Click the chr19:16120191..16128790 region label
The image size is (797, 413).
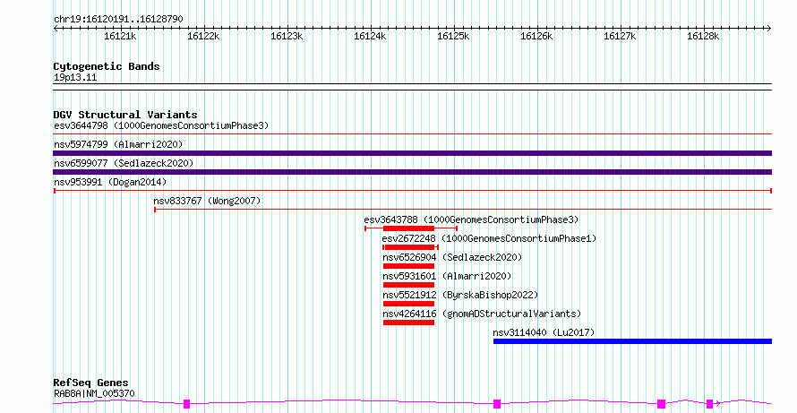[x=118, y=18]
